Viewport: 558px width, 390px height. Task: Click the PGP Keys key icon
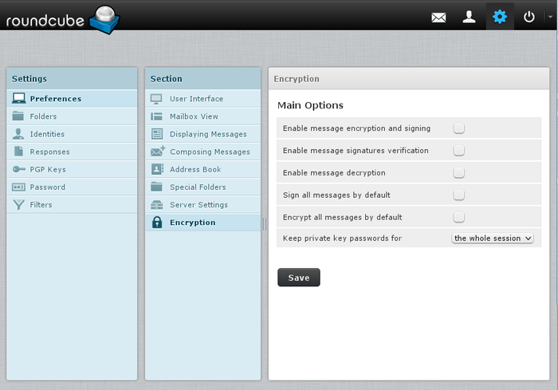point(19,169)
